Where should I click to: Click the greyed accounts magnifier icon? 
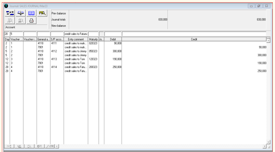pos(21,21)
